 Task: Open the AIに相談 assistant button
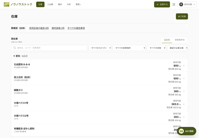point(186,131)
